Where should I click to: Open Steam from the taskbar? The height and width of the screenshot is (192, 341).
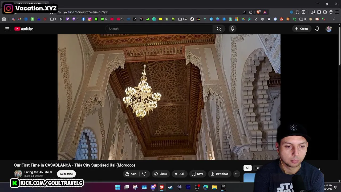170,187
